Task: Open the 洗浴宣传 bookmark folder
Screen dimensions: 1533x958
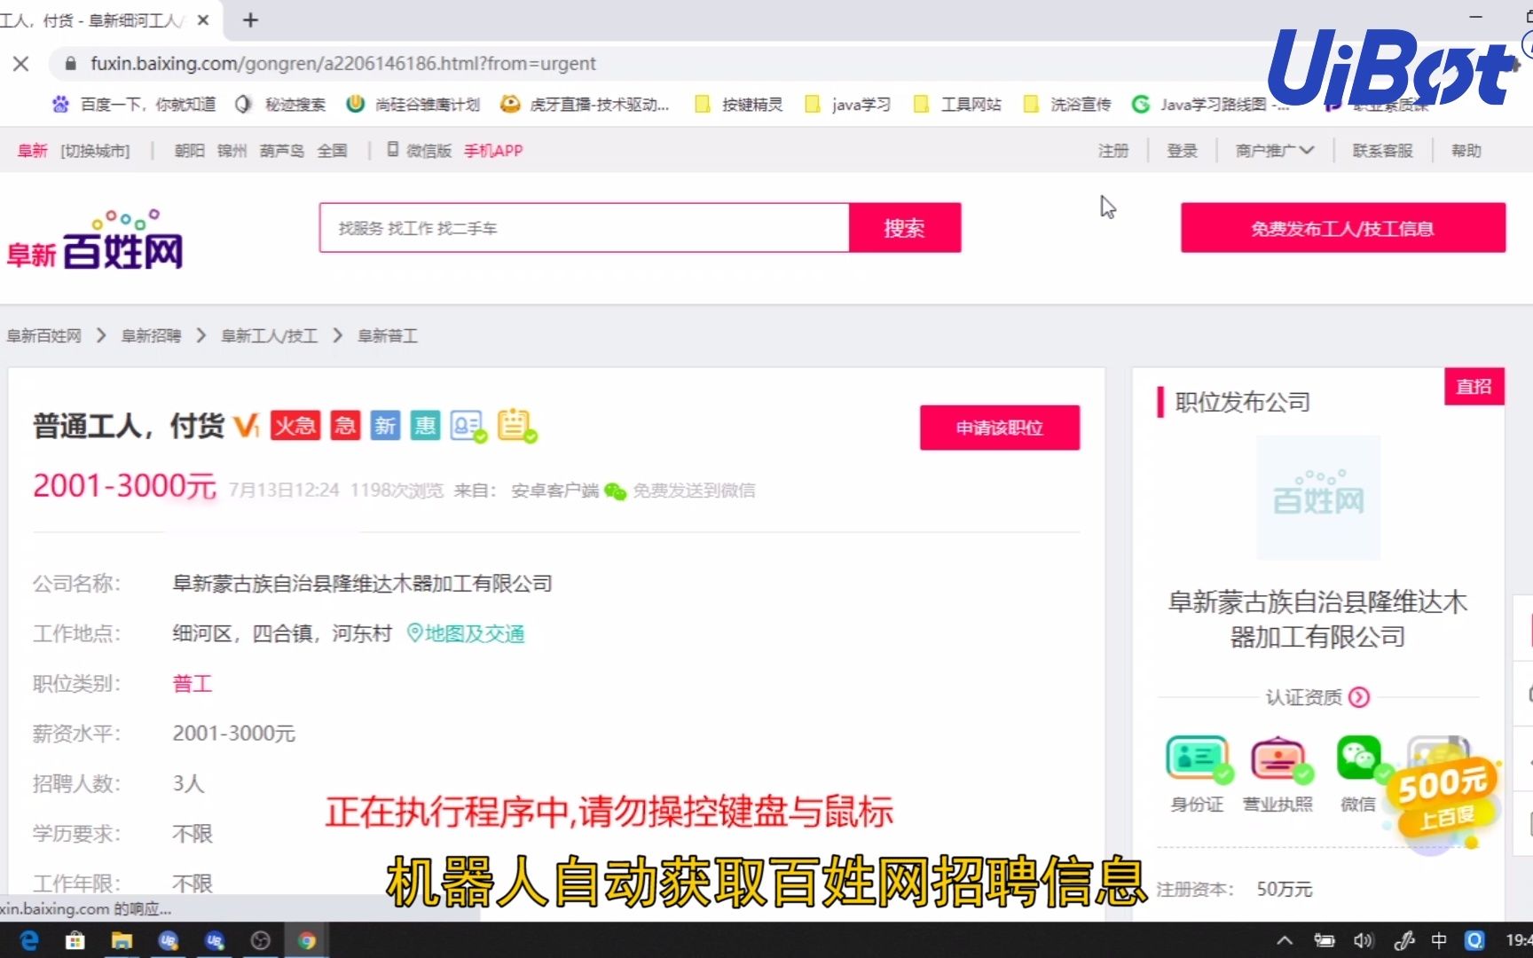Action: [1068, 105]
